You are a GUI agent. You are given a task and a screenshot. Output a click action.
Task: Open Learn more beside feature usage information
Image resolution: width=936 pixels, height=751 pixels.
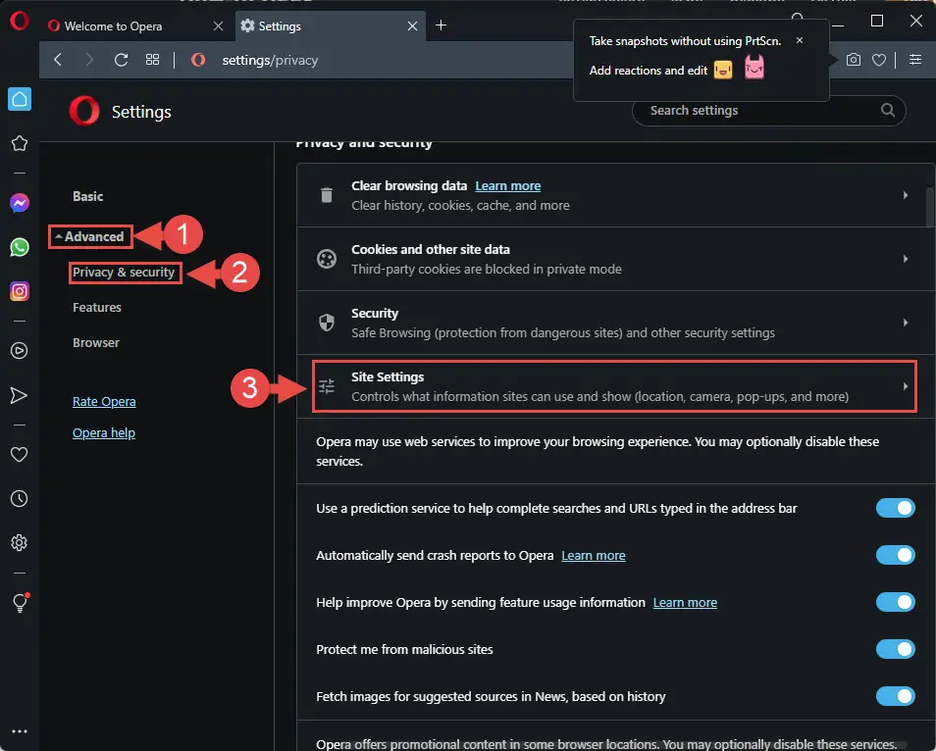click(685, 603)
